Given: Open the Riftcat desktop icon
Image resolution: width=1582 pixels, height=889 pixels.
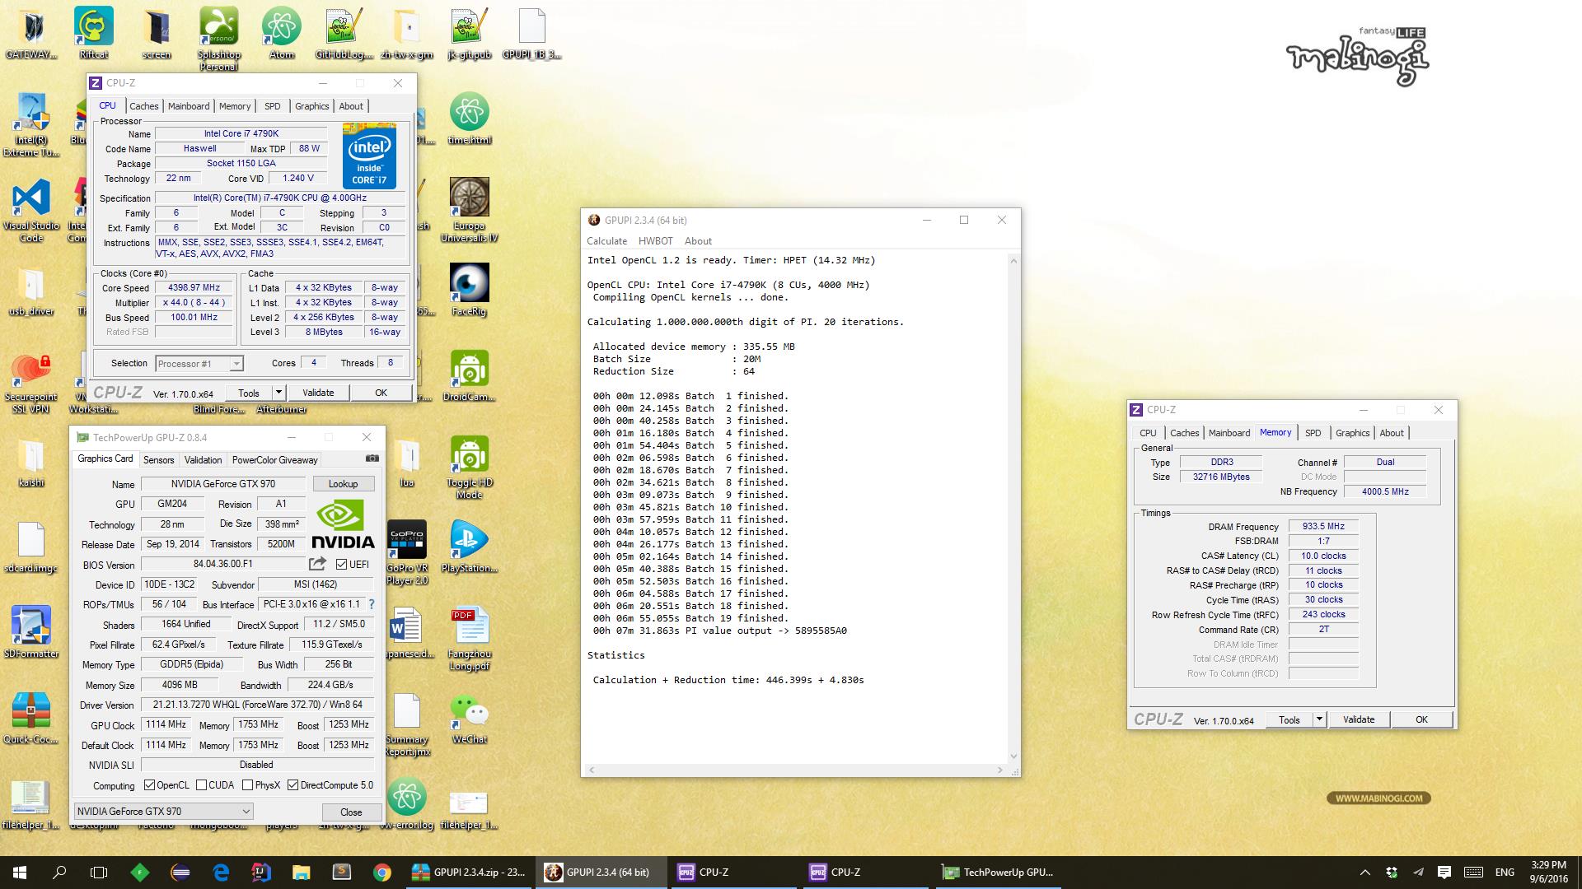Looking at the screenshot, I should click(x=94, y=33).
